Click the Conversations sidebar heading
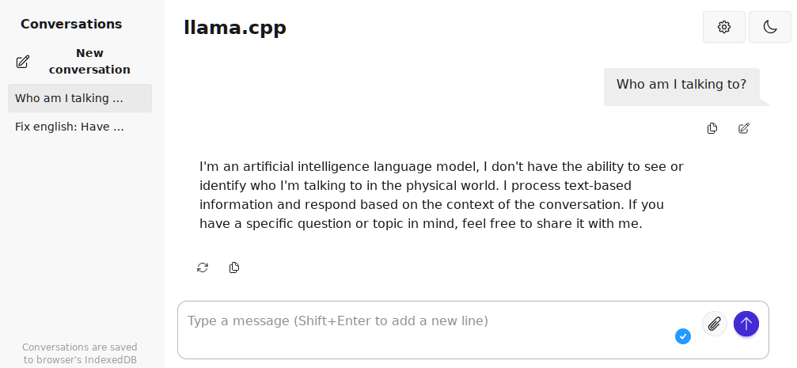 (x=71, y=24)
